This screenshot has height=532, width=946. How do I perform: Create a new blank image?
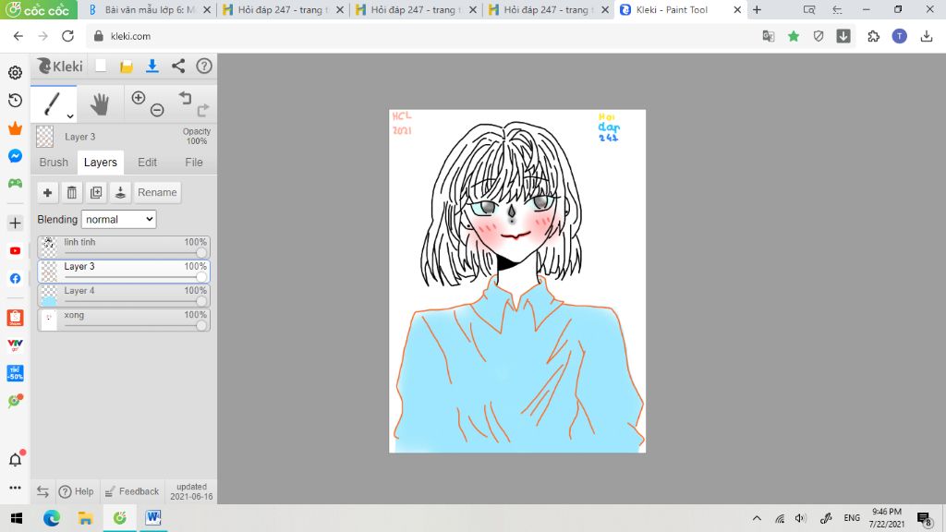101,66
